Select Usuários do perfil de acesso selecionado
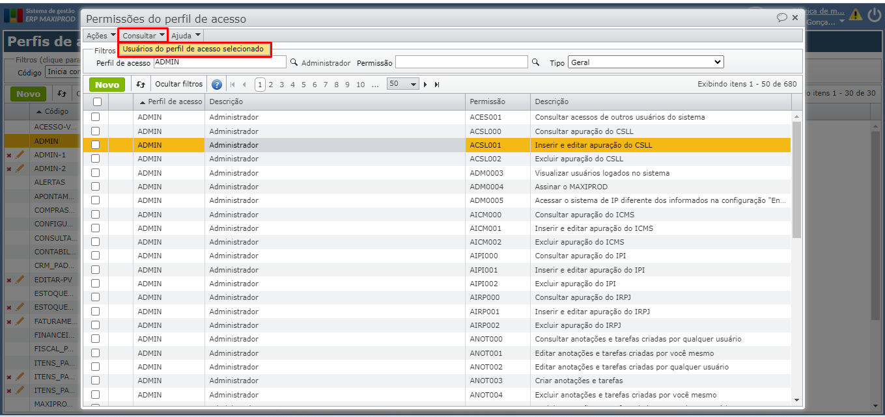 pyautogui.click(x=193, y=49)
